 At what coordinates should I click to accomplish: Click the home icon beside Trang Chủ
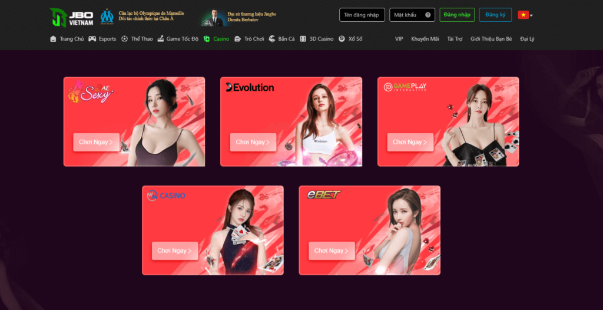tap(54, 39)
